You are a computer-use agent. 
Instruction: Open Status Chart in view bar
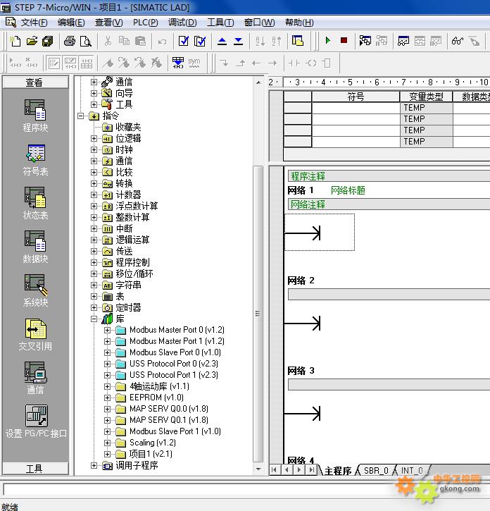click(x=35, y=204)
